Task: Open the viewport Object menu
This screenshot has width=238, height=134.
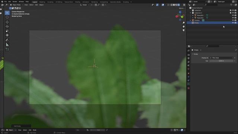Action: click(x=41, y=5)
